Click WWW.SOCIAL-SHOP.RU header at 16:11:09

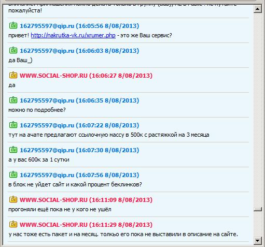tap(86, 200)
